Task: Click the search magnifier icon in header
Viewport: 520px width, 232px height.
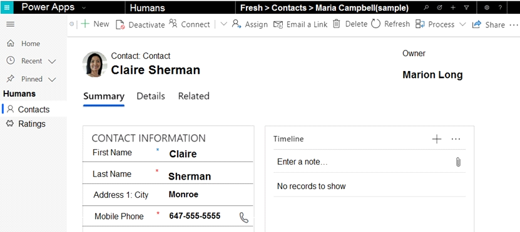Action: pos(426,7)
